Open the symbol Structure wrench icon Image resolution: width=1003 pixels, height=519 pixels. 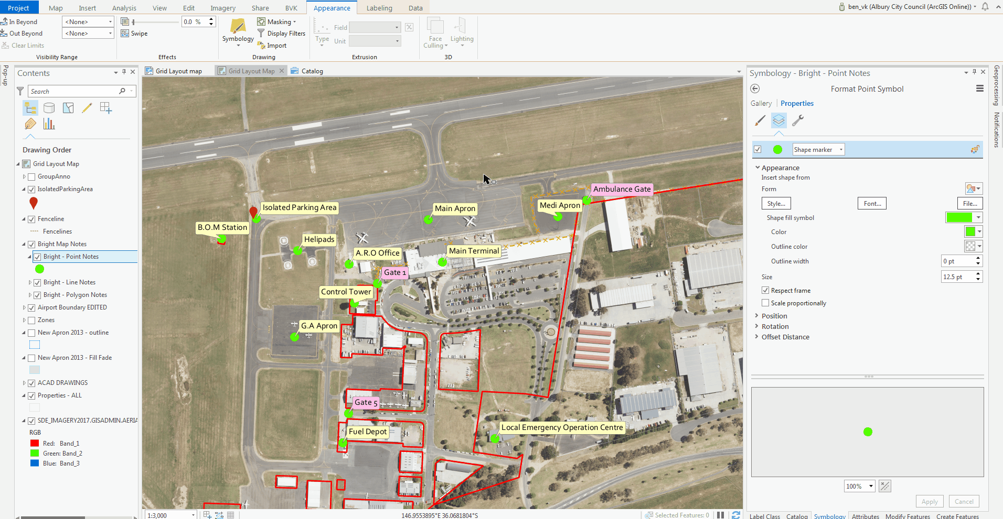point(798,120)
